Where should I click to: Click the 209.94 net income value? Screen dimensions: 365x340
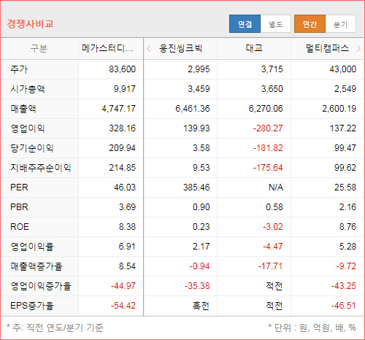[122, 148]
